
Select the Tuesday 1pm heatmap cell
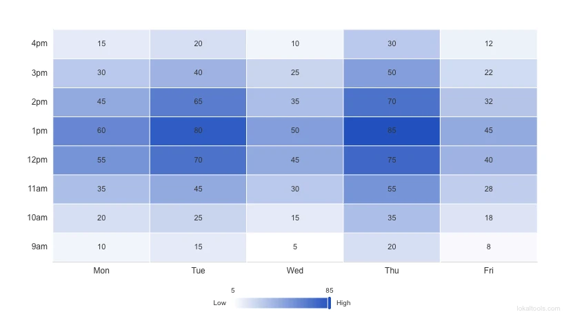pos(198,131)
